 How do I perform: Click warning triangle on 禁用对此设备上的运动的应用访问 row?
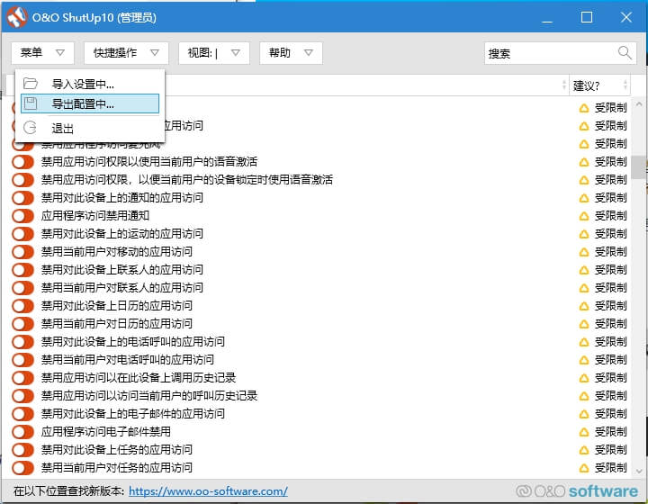pos(583,234)
